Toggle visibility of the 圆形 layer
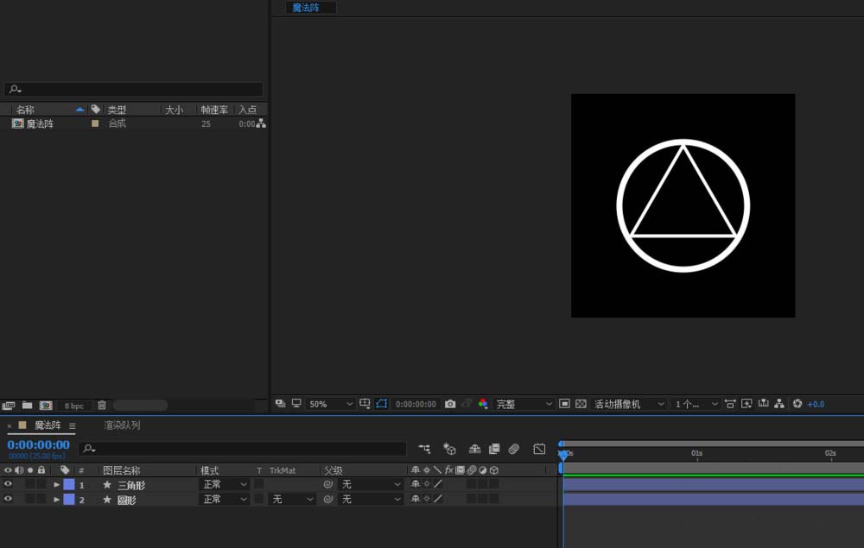 (8, 500)
